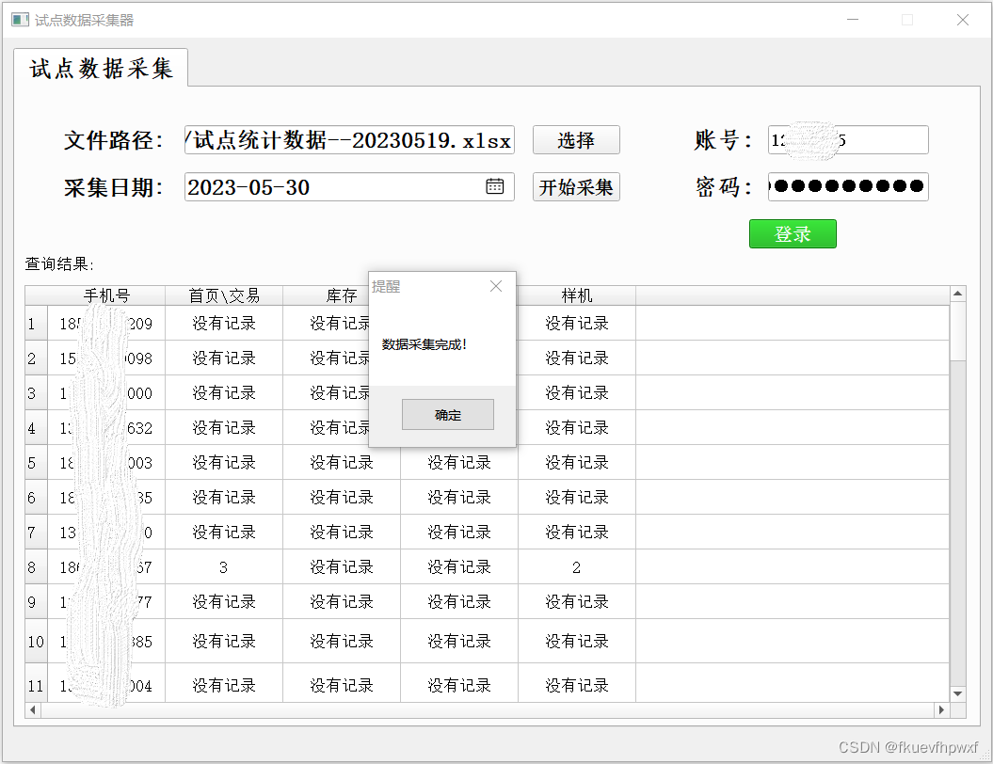Open the calendar picker in date field
This screenshot has width=993, height=764.
point(494,186)
